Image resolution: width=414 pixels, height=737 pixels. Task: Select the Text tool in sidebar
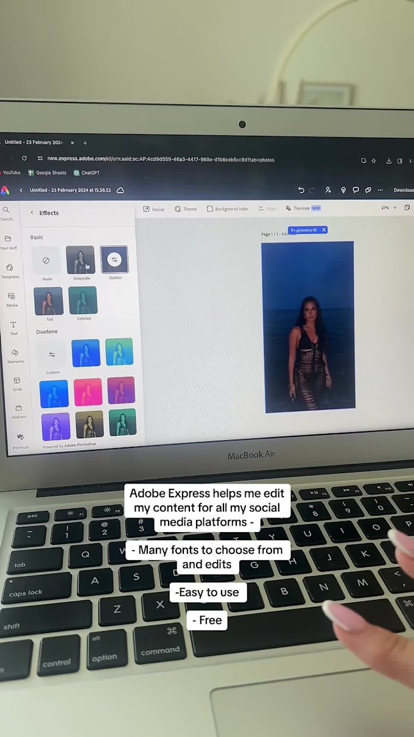(13, 328)
